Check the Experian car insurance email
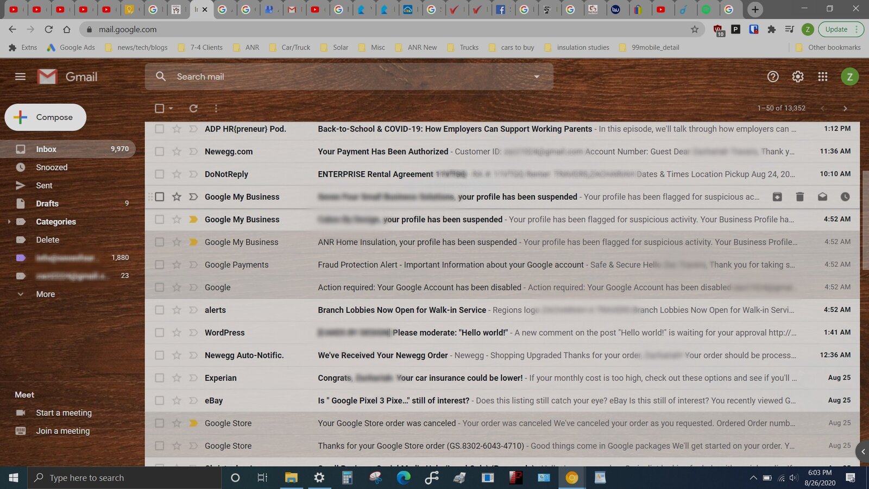The height and width of the screenshot is (489, 869). tap(159, 378)
